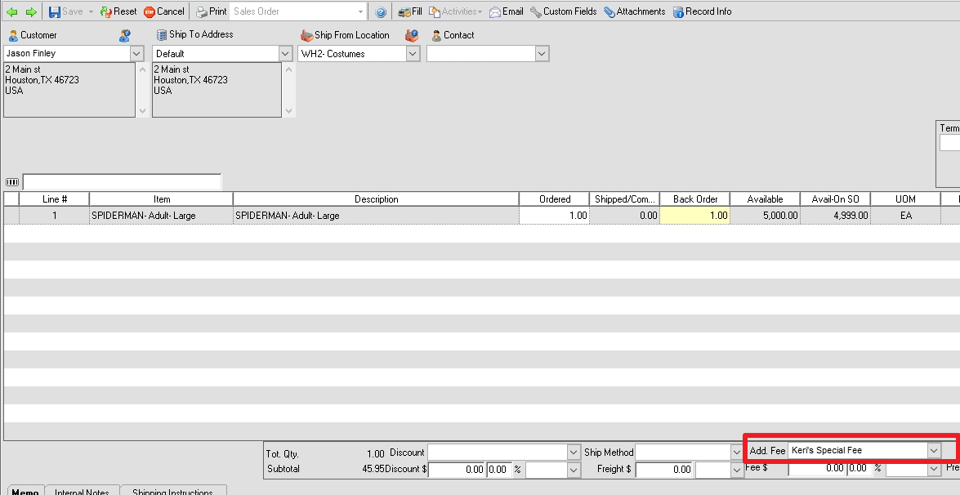The image size is (960, 495).
Task: Open the Discount dropdown
Action: pyautogui.click(x=573, y=453)
